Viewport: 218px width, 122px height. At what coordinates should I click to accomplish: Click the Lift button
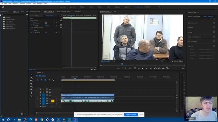click(155, 68)
